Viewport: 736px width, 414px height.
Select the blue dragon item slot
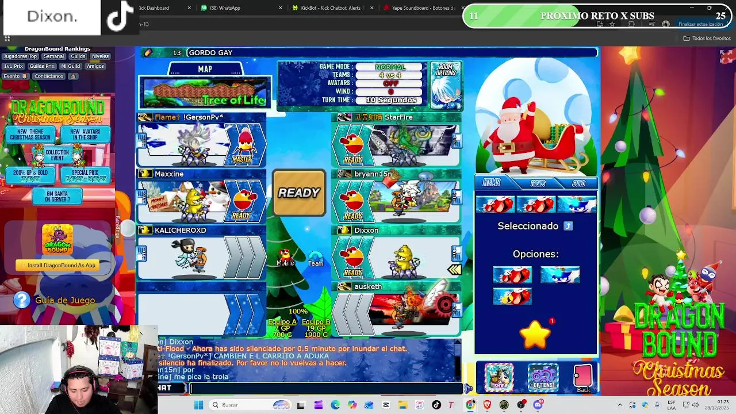[577, 204]
